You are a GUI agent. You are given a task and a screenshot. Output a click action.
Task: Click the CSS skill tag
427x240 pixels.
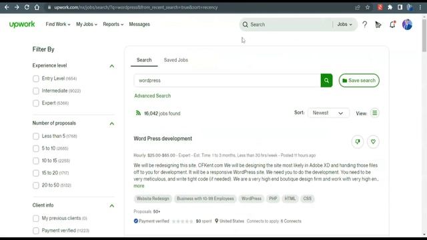(307, 199)
